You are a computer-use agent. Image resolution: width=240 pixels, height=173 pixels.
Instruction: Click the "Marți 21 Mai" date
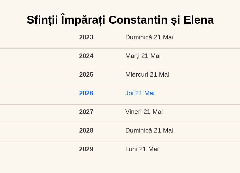143,56
